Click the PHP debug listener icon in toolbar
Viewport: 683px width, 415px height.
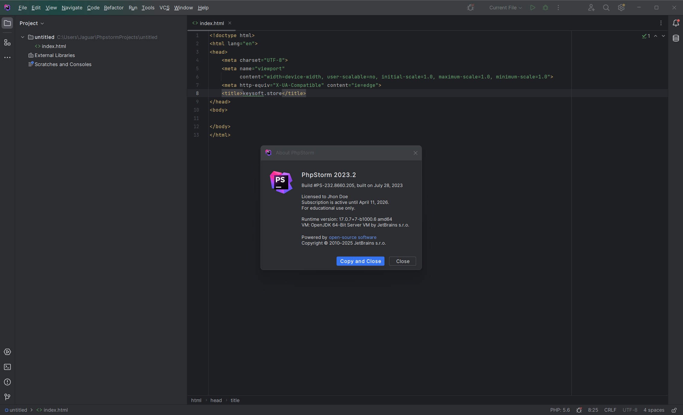click(470, 8)
